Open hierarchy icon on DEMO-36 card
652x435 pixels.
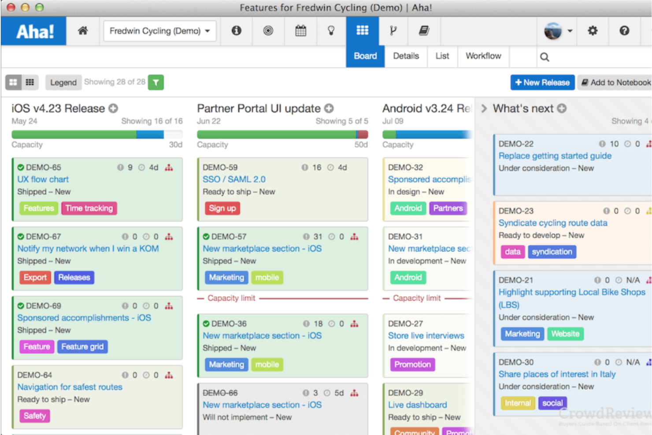354,324
